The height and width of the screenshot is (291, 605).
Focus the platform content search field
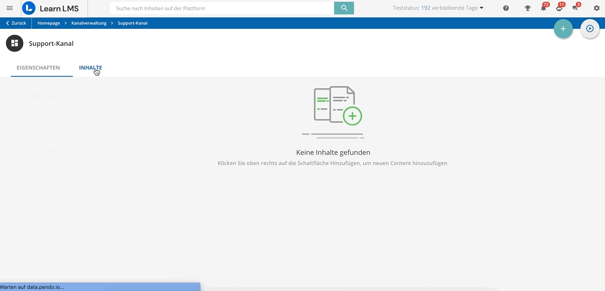pyautogui.click(x=222, y=8)
